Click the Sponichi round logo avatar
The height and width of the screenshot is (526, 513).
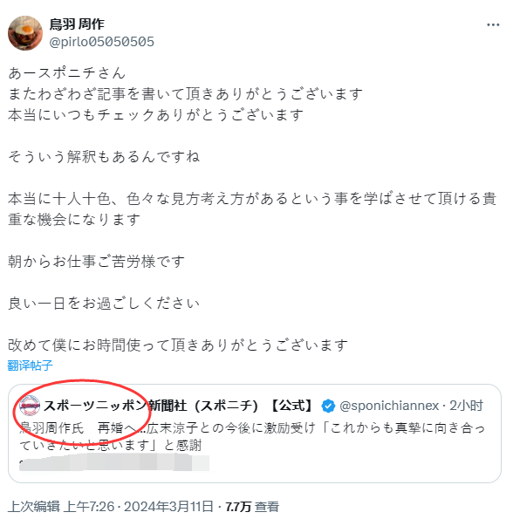30,406
